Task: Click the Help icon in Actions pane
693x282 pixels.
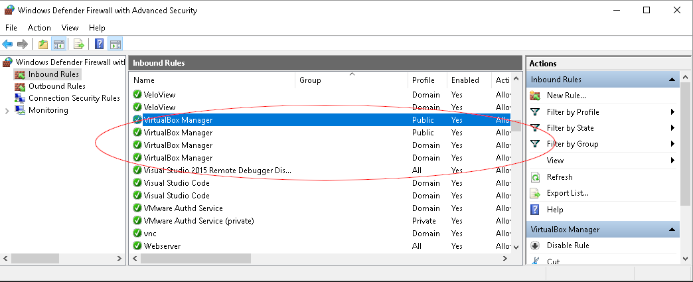Action: 535,210
